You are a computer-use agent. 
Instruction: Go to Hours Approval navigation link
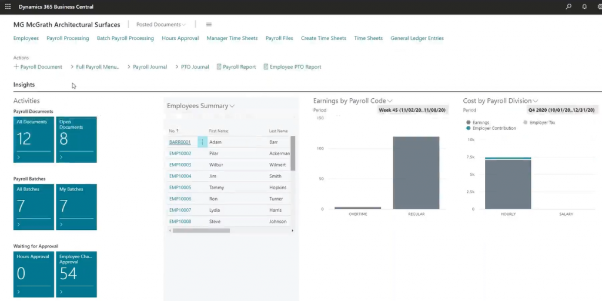(180, 38)
